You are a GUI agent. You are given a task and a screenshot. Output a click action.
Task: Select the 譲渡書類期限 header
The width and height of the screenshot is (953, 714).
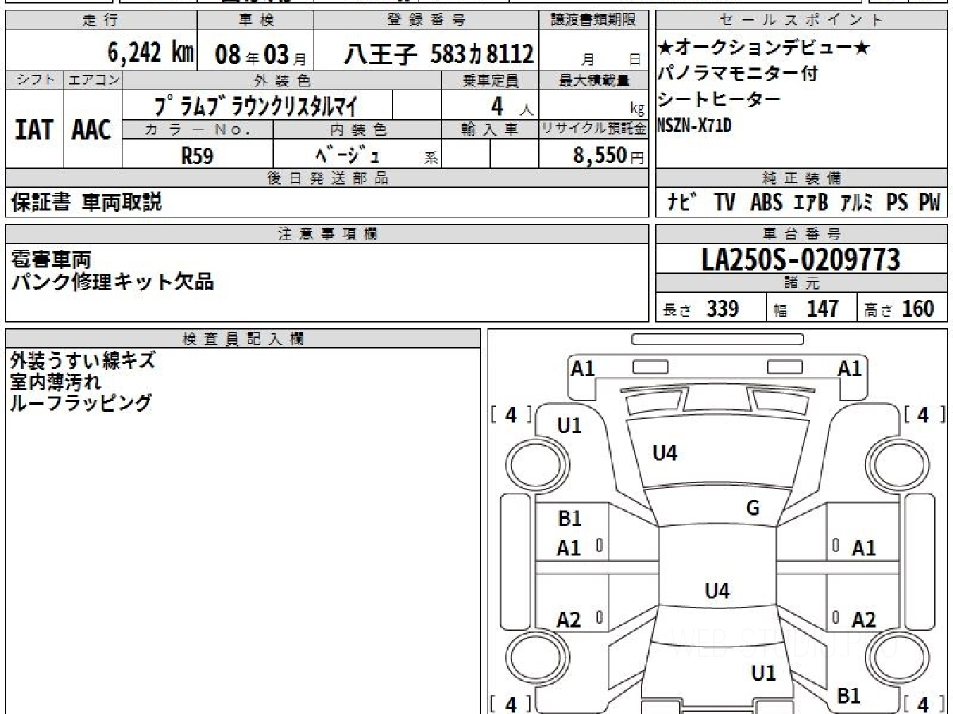click(x=593, y=21)
